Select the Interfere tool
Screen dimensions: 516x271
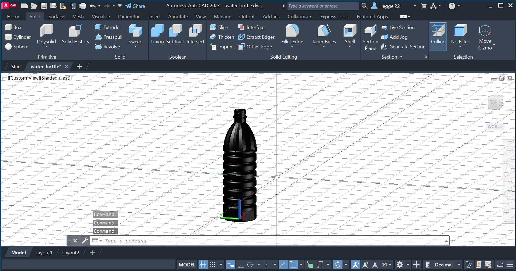tap(251, 27)
